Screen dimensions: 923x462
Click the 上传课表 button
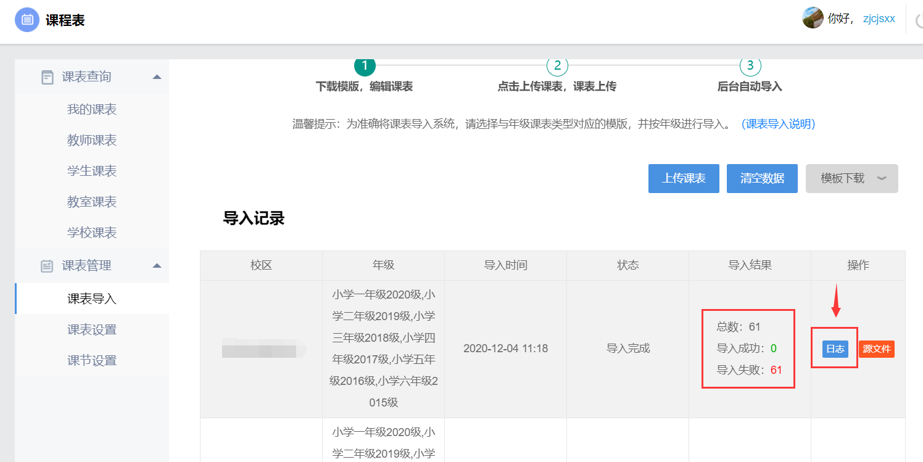[x=684, y=178]
